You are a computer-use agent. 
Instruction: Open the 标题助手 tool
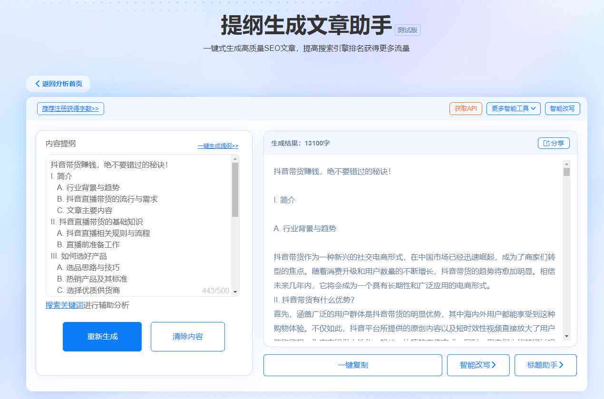[546, 365]
